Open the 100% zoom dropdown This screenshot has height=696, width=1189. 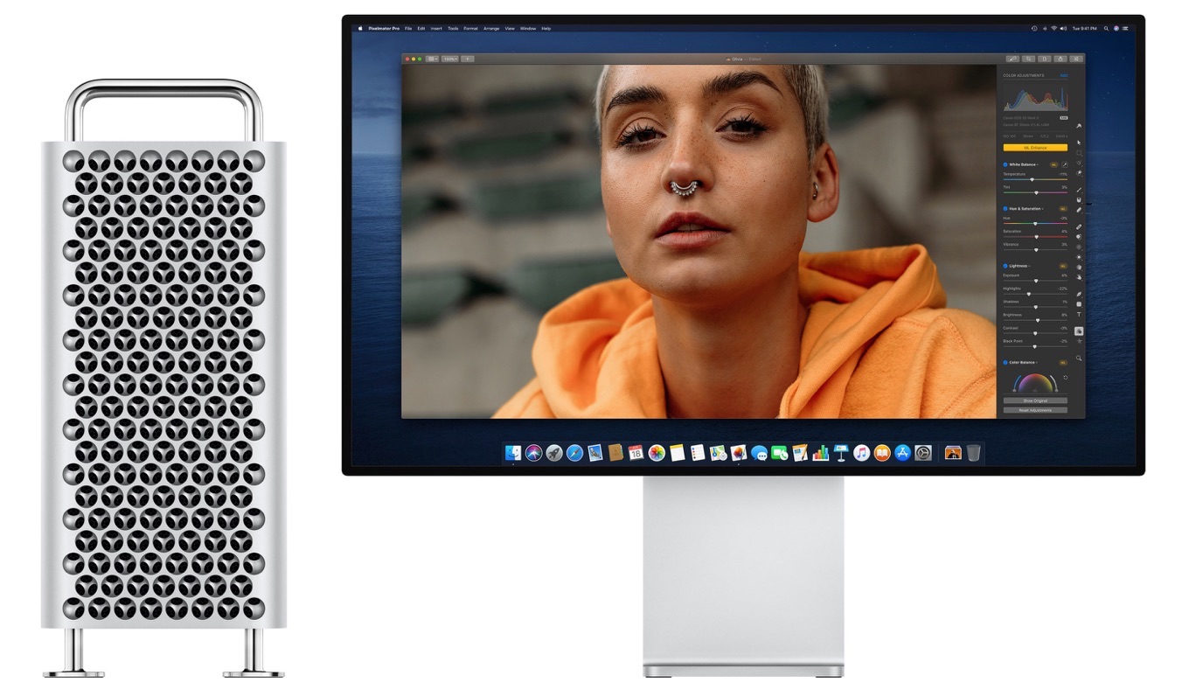click(x=449, y=59)
